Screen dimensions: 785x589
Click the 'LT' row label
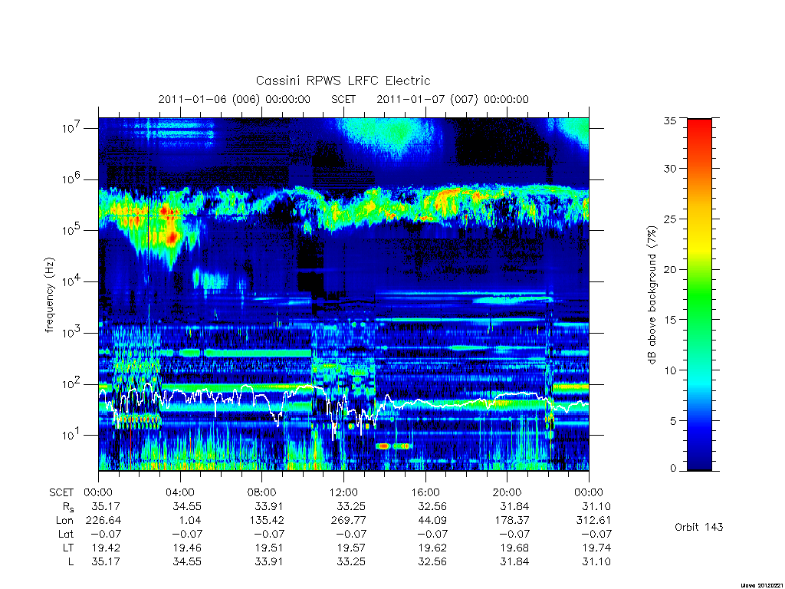point(67,548)
